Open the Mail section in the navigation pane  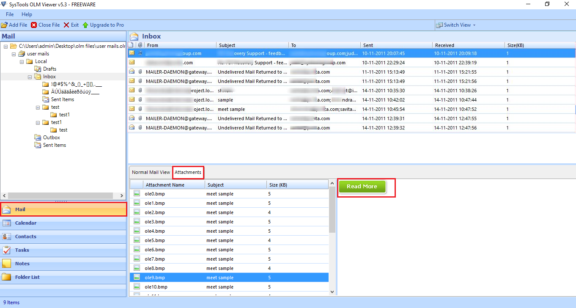pos(63,209)
